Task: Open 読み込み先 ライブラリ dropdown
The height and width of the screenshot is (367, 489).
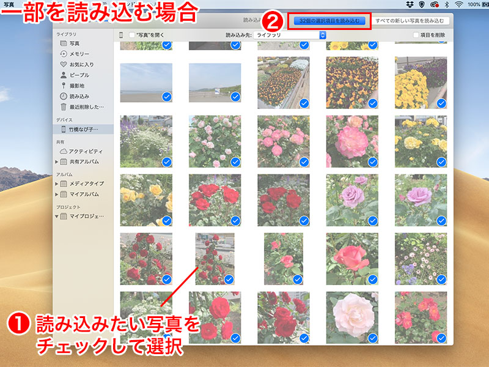Action: [290, 35]
